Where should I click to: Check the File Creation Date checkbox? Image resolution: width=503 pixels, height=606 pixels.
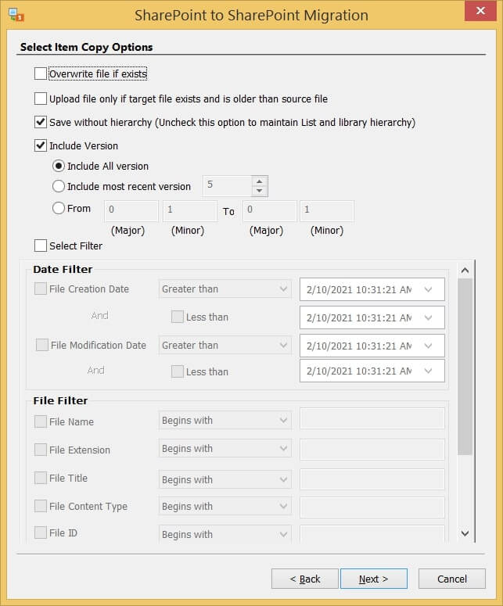point(41,289)
